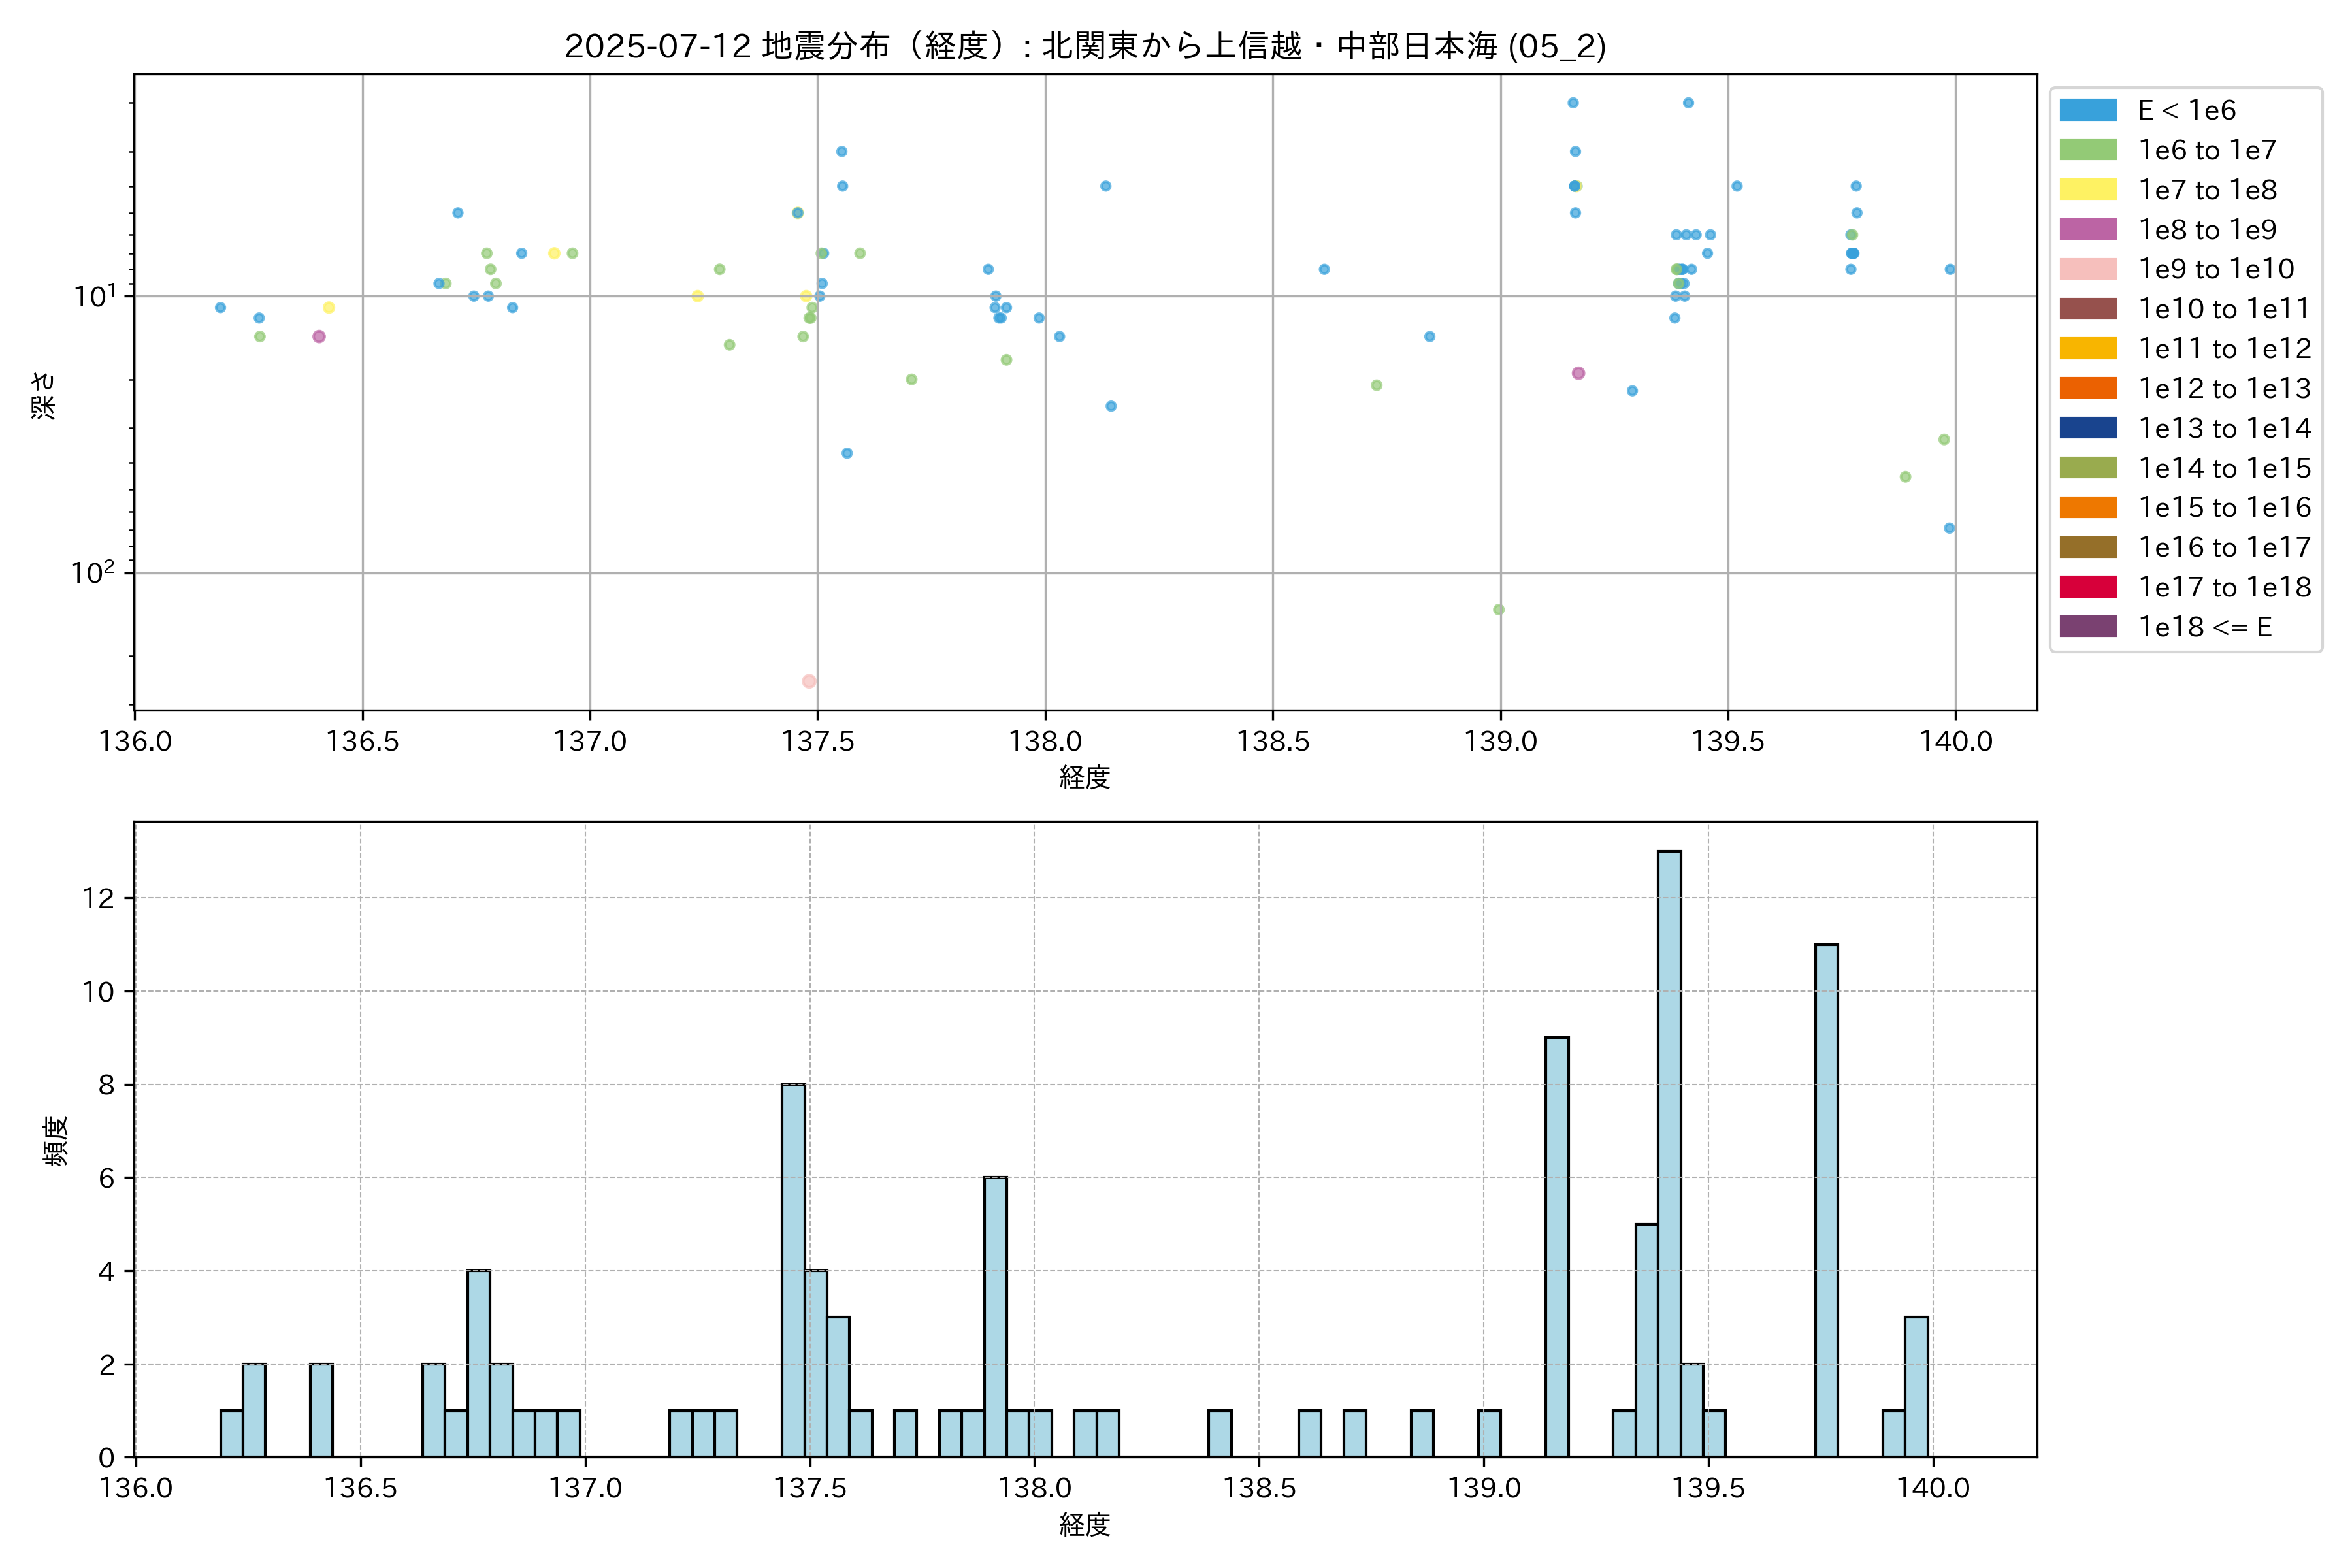This screenshot has width=2352, height=1568.
Task: Click the magenta scatter point near 136.4
Action: click(319, 337)
